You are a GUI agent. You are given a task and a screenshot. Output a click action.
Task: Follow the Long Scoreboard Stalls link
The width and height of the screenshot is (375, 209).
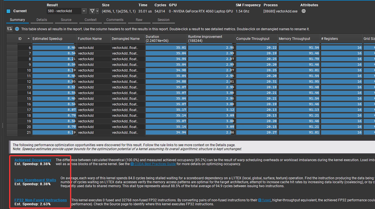click(x=35, y=180)
